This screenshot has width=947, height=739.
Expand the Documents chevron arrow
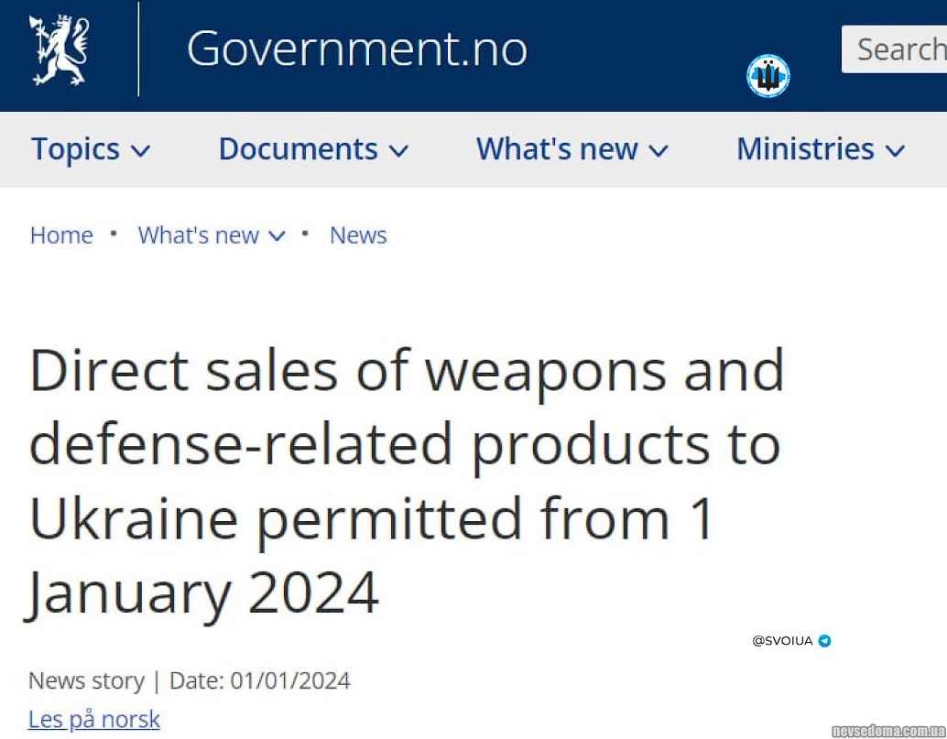tap(399, 151)
